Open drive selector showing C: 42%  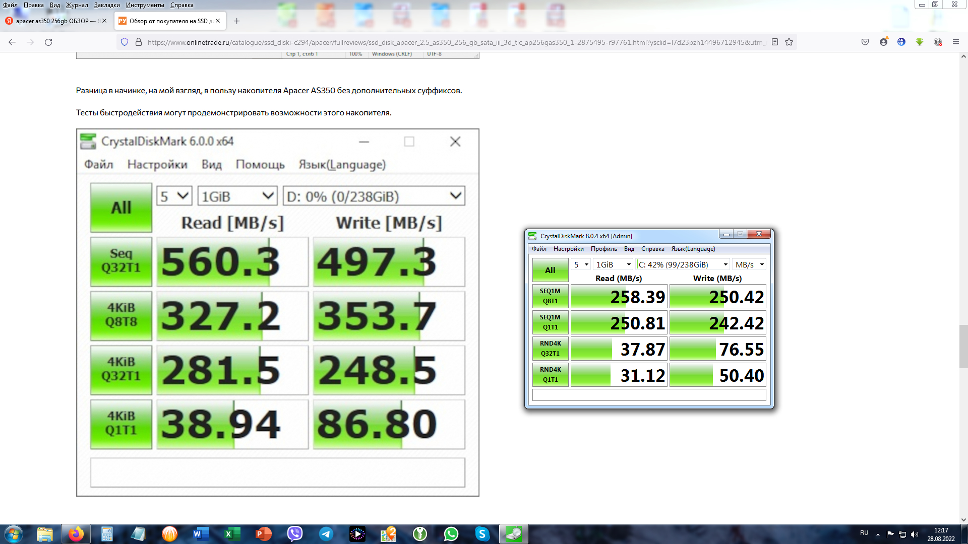coord(683,264)
